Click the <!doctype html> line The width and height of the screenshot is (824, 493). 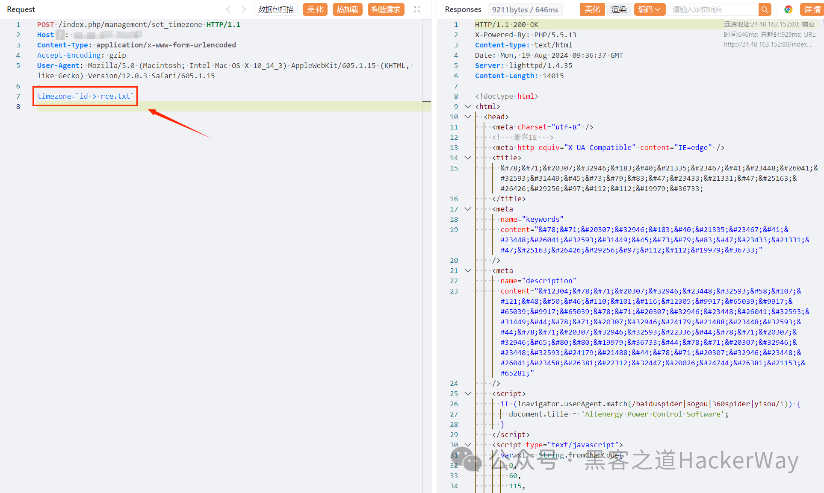tap(506, 96)
